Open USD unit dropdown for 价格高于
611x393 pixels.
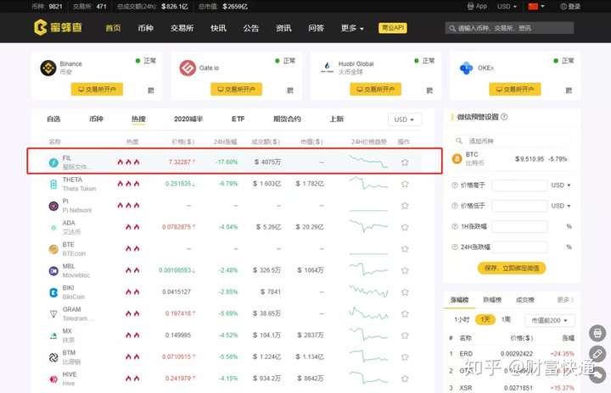click(561, 185)
